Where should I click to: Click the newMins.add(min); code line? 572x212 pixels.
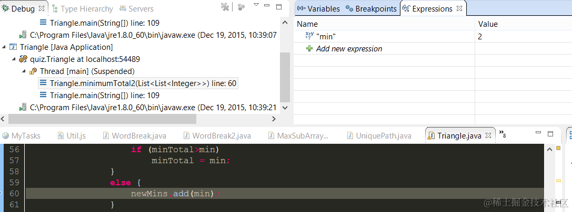(175, 194)
